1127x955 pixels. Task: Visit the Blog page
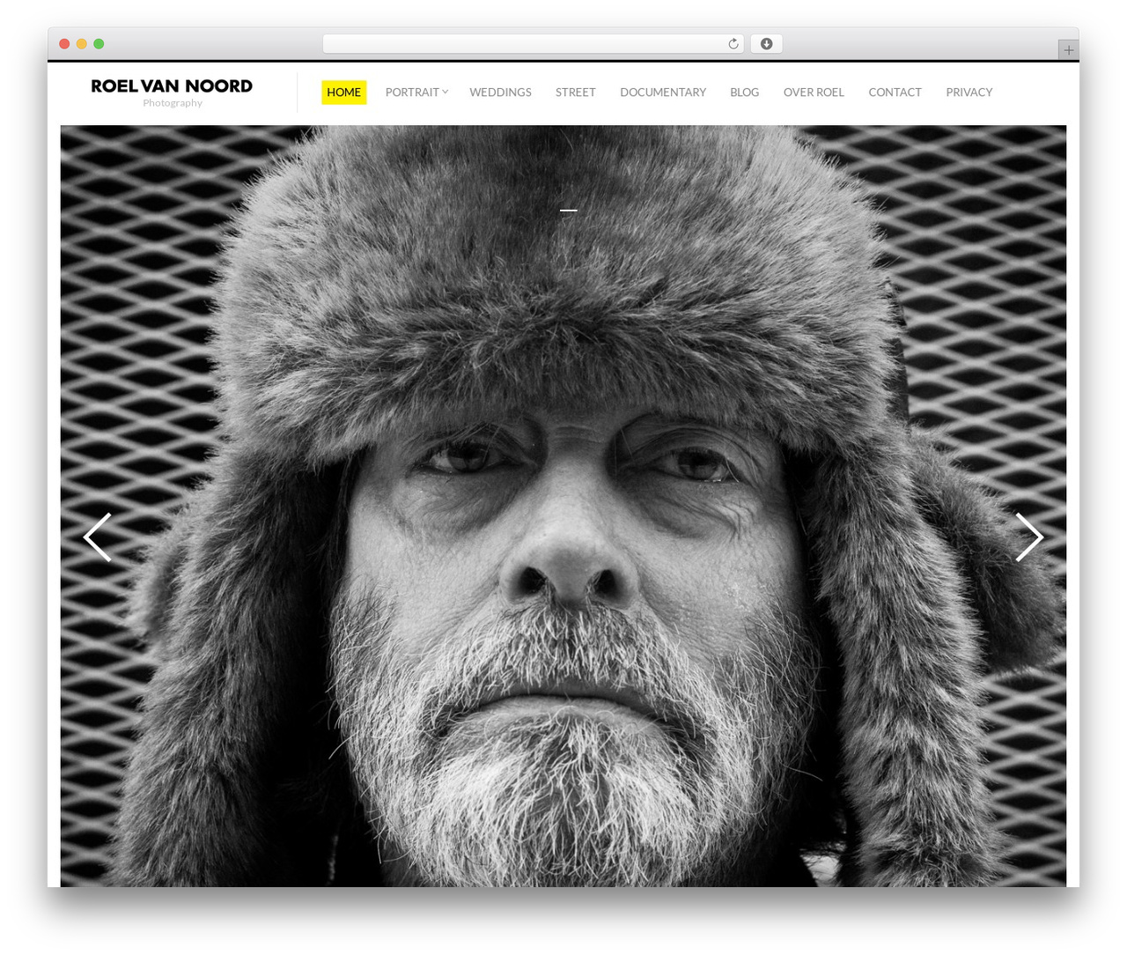(744, 93)
